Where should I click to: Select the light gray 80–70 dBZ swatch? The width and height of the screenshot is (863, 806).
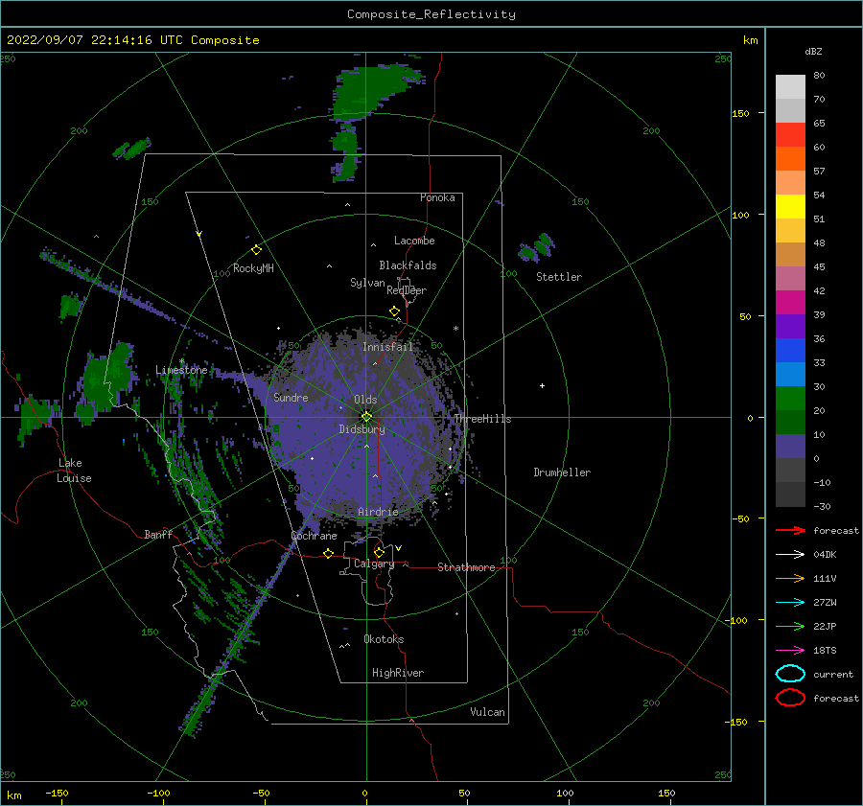pyautogui.click(x=790, y=87)
